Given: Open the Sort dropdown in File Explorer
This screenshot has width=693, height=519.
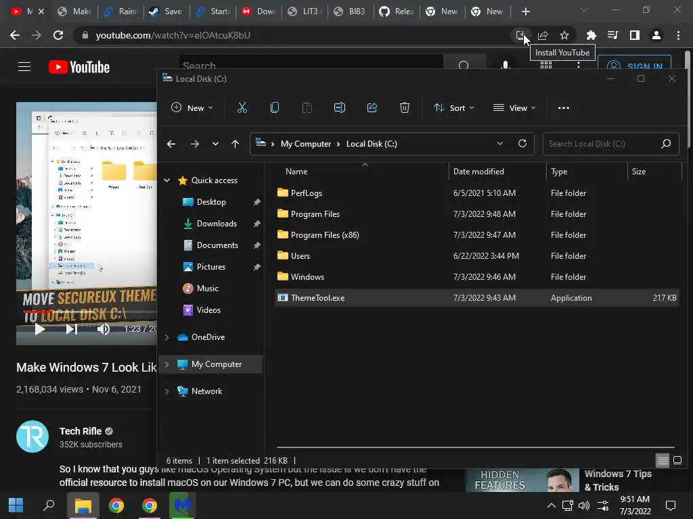Looking at the screenshot, I should point(454,107).
